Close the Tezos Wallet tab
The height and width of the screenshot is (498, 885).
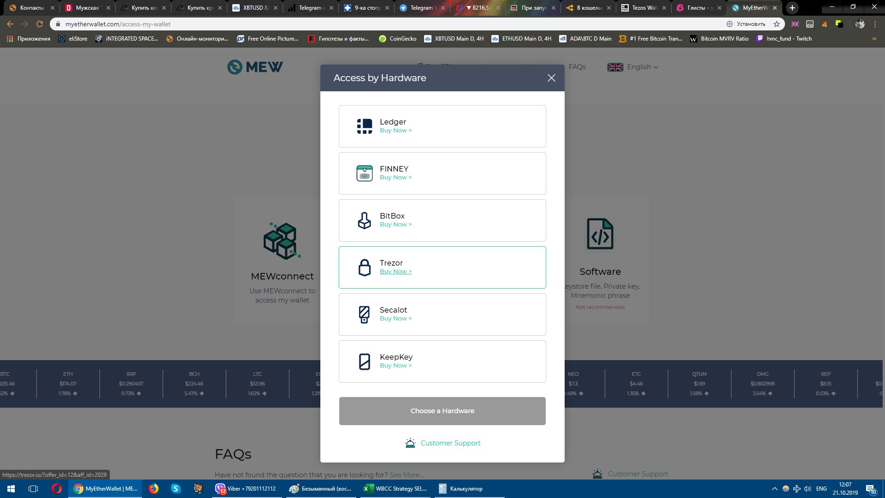tap(664, 8)
